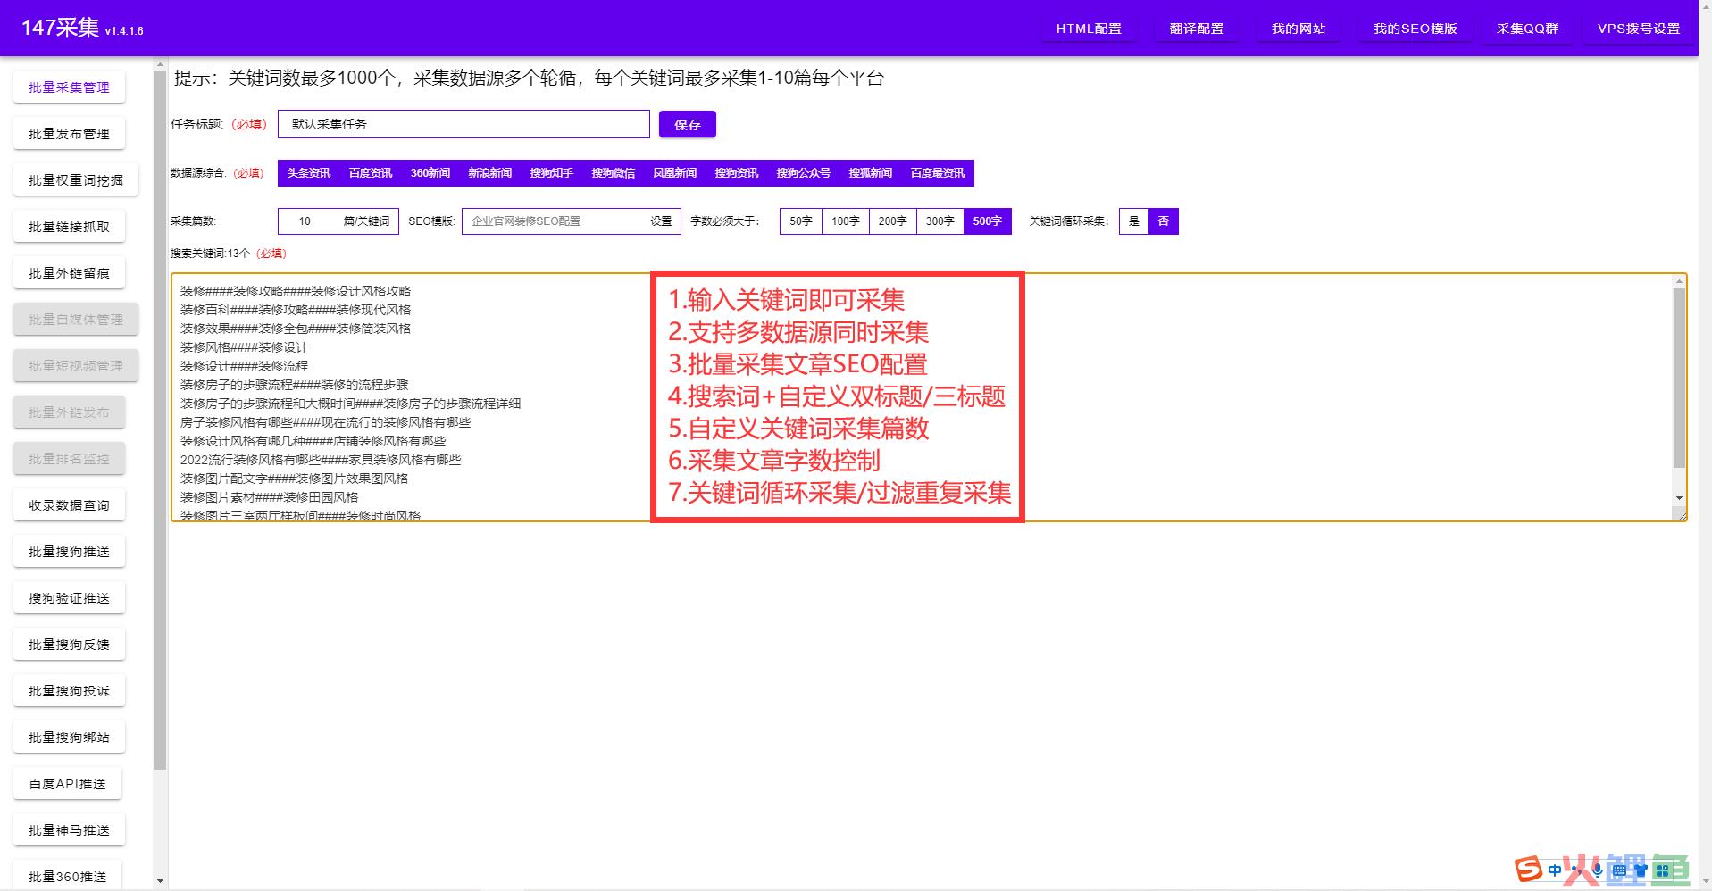Toggle the 搜狐新闻 data source
Viewport: 1712px width, 891px height.
(x=871, y=173)
